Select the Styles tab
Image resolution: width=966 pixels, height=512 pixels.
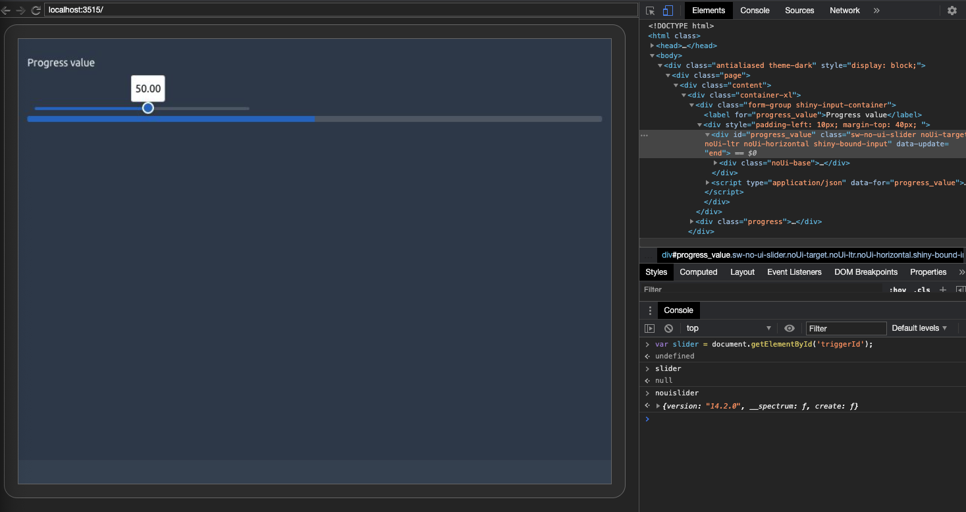point(656,272)
